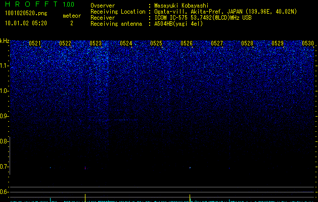This screenshot has height=202, width=318.
Task: Click the A504HB(yagi 4el) antenna text
Action: pyautogui.click(x=178, y=24)
